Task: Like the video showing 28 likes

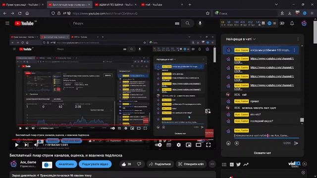Action: point(126,164)
